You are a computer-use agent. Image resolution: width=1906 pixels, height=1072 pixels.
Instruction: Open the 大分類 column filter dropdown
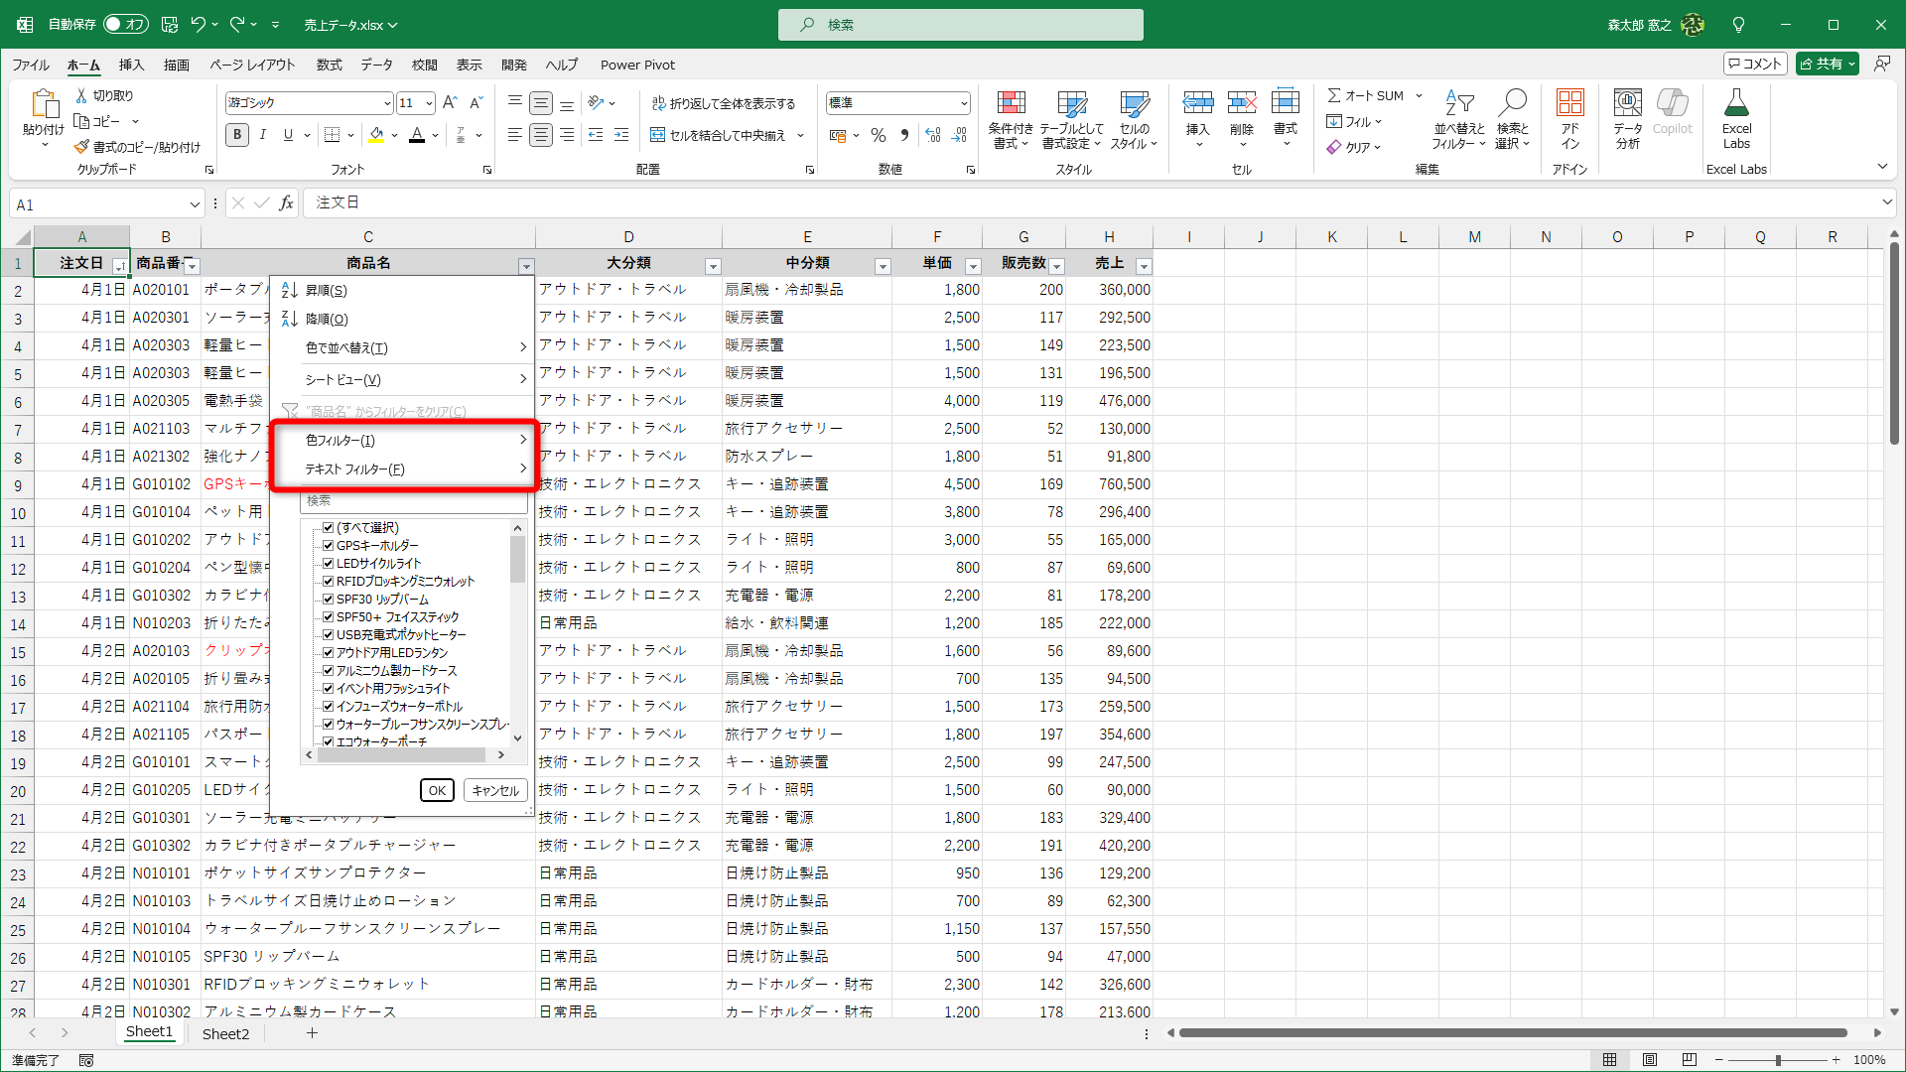coord(712,266)
